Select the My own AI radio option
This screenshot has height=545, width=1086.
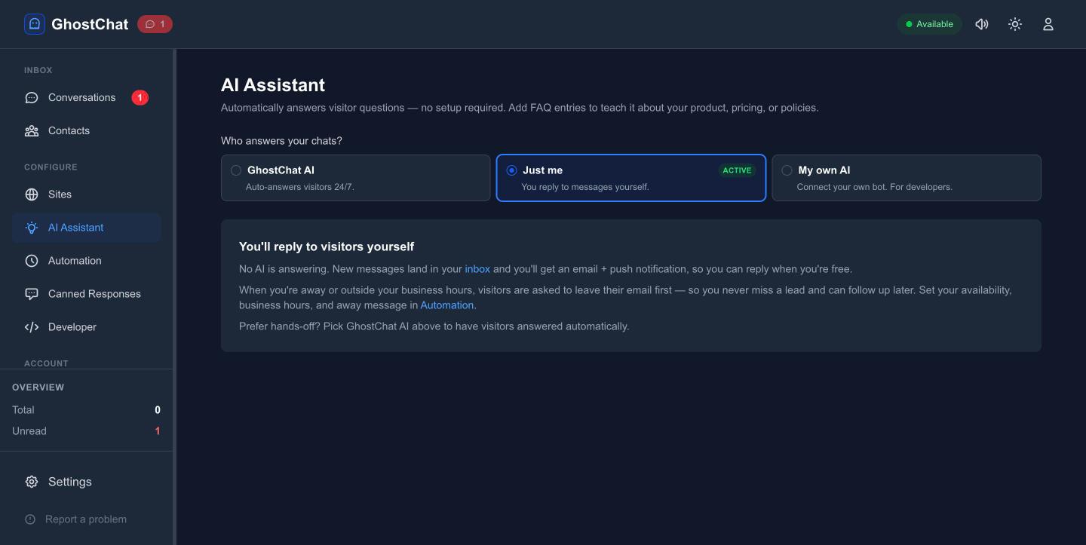(907, 178)
